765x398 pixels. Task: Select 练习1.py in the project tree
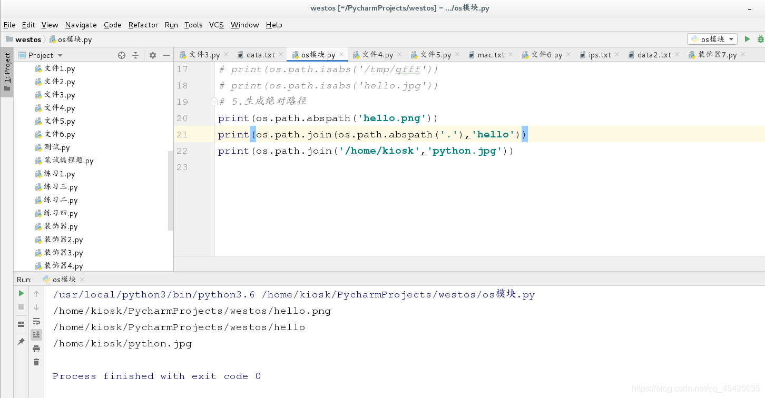click(x=60, y=174)
